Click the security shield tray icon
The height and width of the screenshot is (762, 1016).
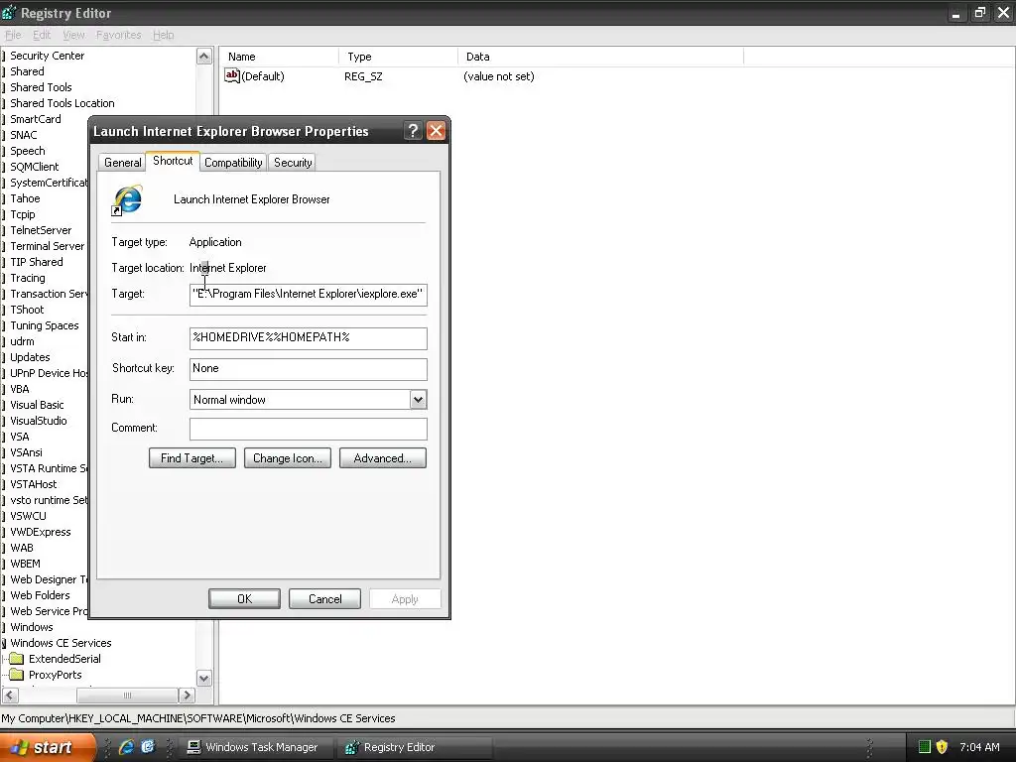943,747
